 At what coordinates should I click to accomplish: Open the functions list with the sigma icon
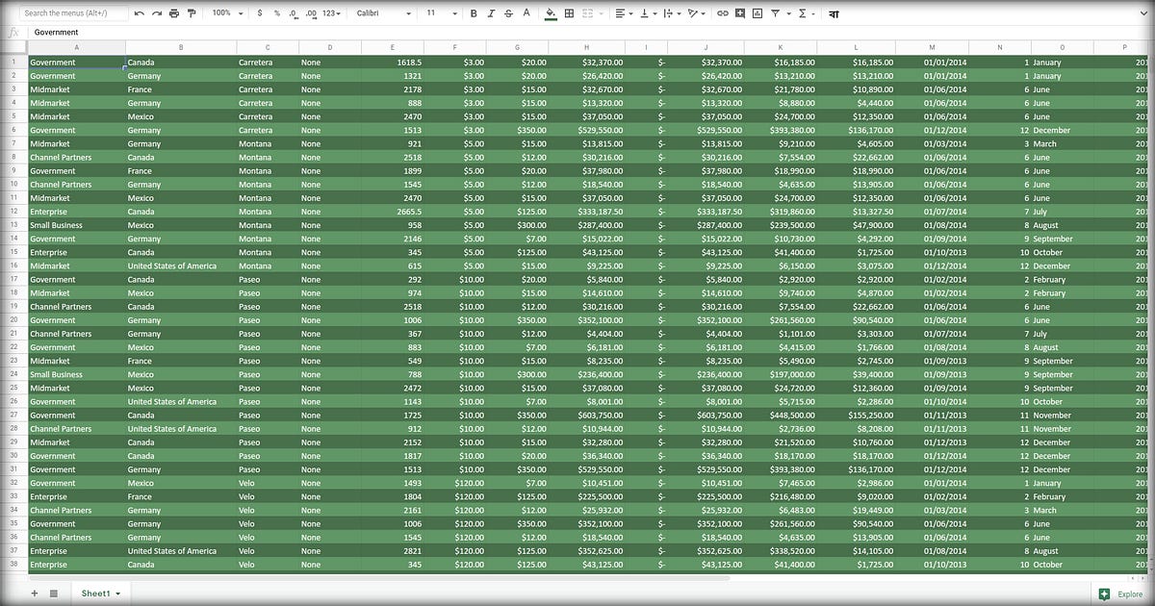[x=803, y=13]
